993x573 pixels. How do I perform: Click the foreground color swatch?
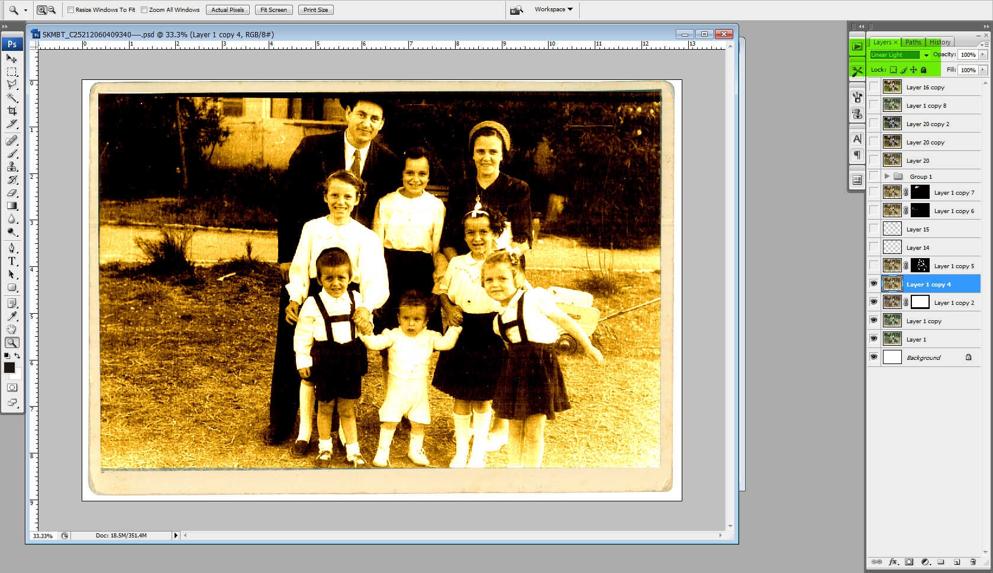(x=9, y=368)
